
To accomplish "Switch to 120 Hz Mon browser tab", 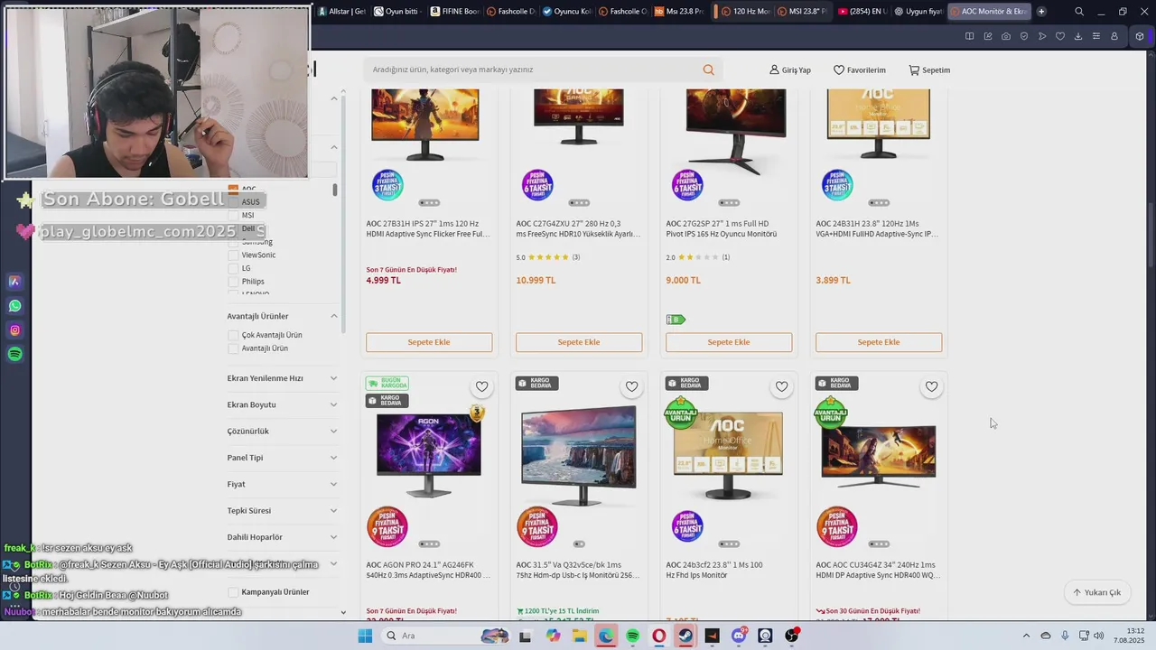I will click(745, 12).
